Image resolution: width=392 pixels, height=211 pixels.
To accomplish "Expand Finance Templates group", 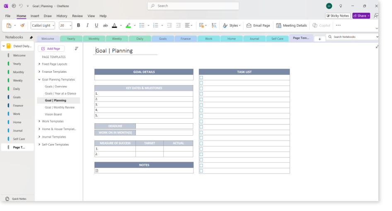I will (39, 72).
